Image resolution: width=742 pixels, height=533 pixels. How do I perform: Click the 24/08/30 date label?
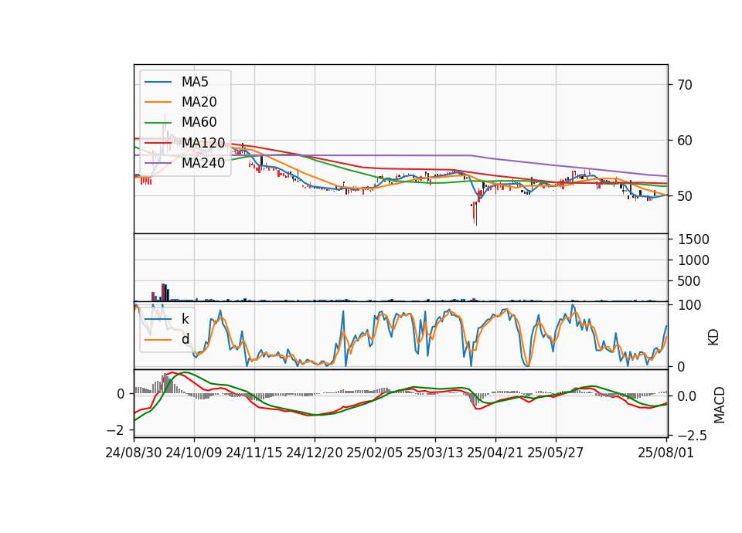(x=134, y=453)
